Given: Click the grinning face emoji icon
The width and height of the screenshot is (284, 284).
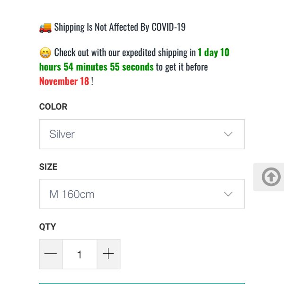Looking at the screenshot, I should (45, 53).
